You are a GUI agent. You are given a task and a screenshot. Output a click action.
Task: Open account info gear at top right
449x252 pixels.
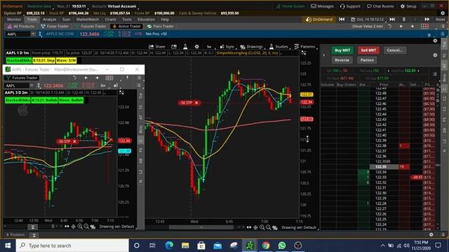click(x=443, y=13)
